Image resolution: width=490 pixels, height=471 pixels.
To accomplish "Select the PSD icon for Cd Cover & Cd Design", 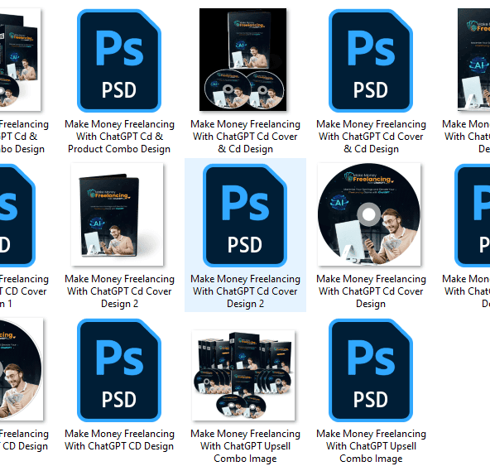I will point(371,60).
